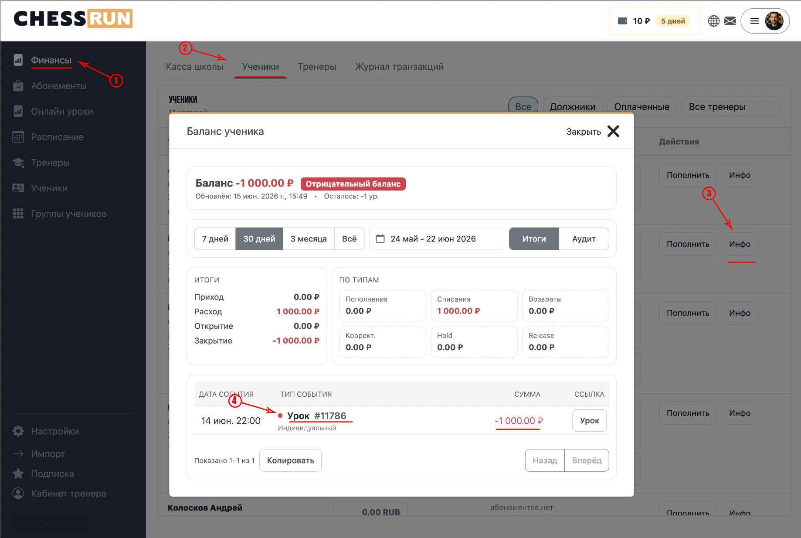Click Отрицательный баланс badge

[353, 184]
